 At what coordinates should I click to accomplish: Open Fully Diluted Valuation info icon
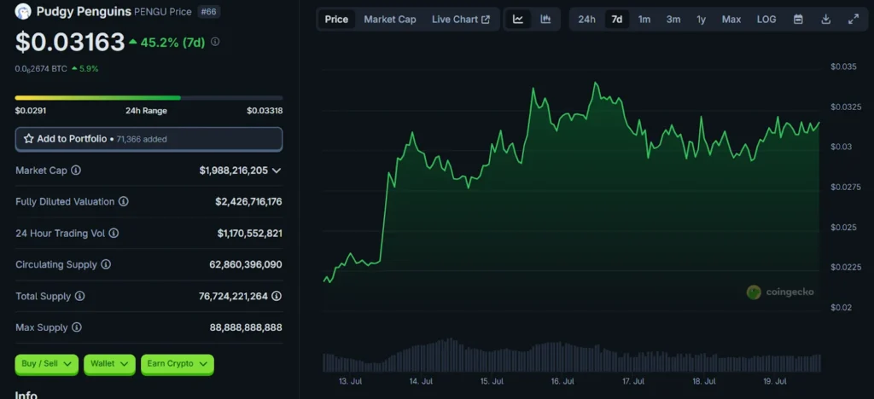click(x=124, y=201)
